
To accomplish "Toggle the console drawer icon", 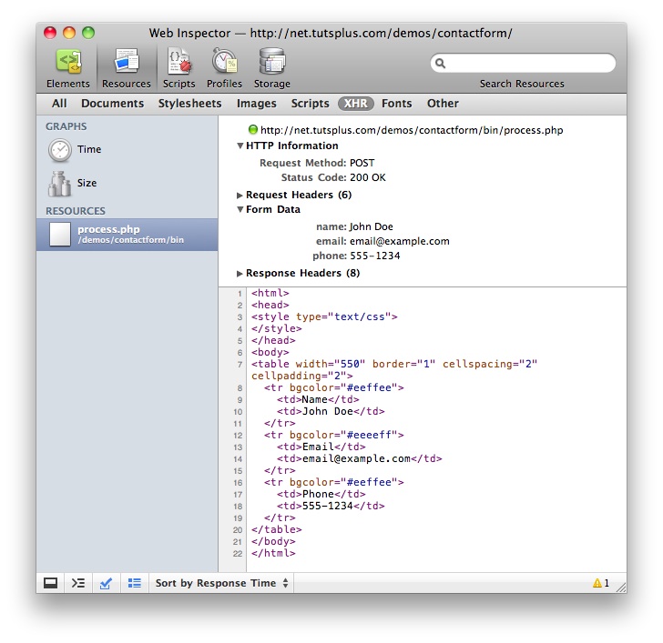I will 51,583.
